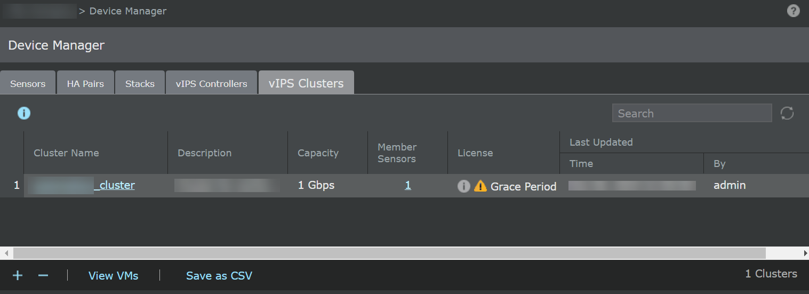Viewport: 809px width, 294px height.
Task: Switch to the Sensors tab
Action: [x=28, y=83]
